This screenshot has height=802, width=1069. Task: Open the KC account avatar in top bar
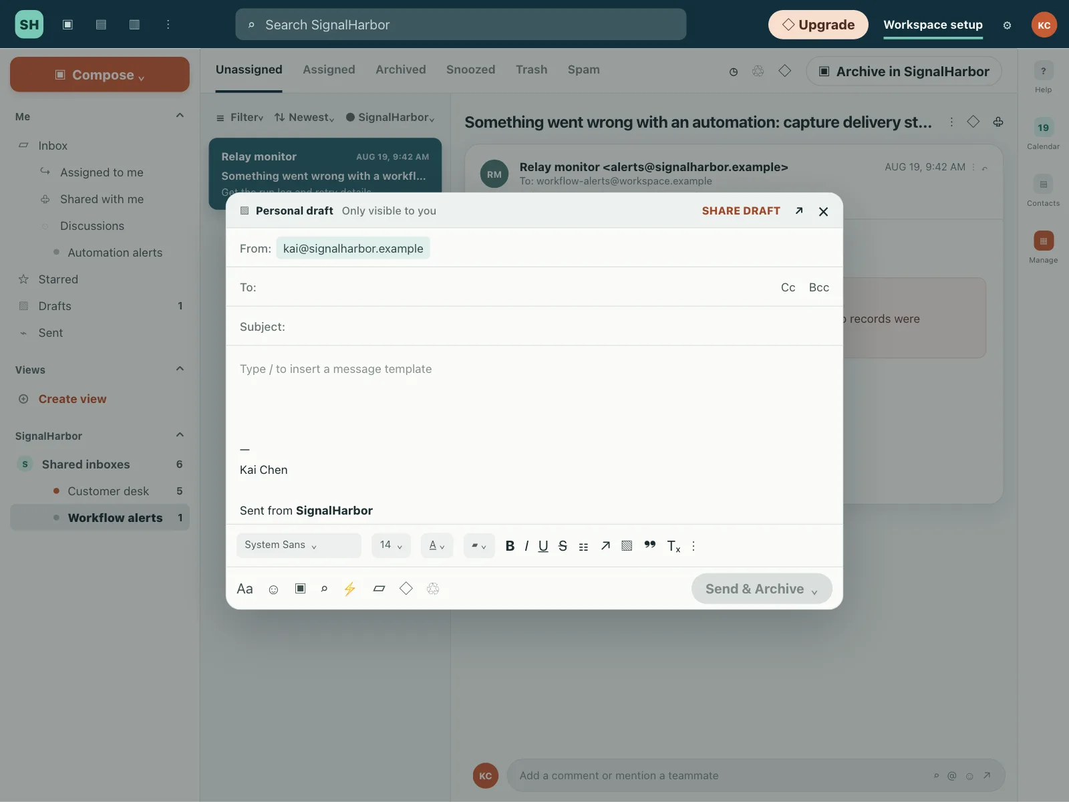[x=1044, y=25]
